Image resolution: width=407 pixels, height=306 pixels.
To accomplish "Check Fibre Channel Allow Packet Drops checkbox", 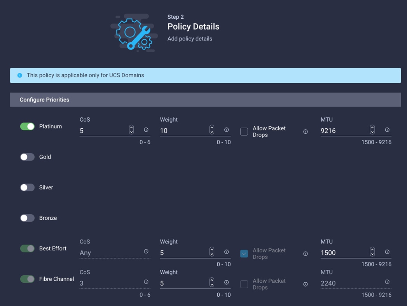I will point(244,284).
